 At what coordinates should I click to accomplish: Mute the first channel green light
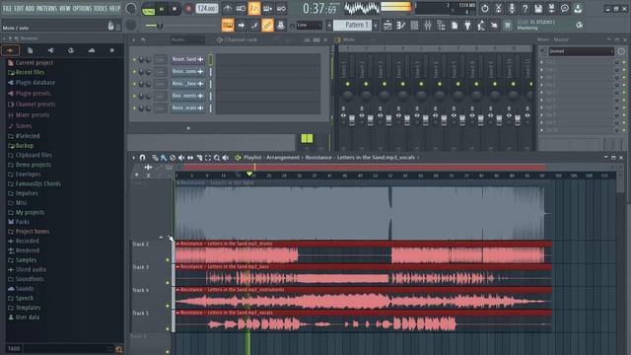(x=134, y=59)
